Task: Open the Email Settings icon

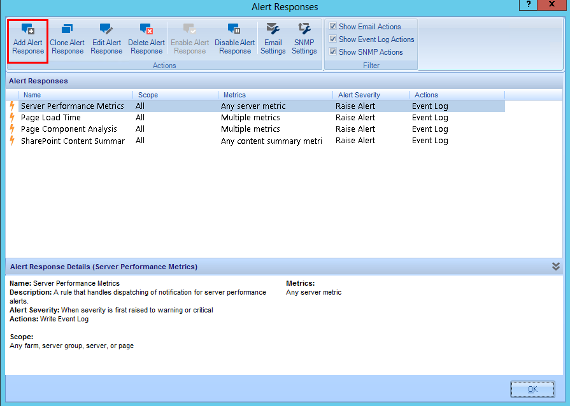Action: click(273, 37)
